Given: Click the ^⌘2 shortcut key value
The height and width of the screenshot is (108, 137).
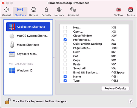Looking at the screenshot, I should click(x=115, y=81).
